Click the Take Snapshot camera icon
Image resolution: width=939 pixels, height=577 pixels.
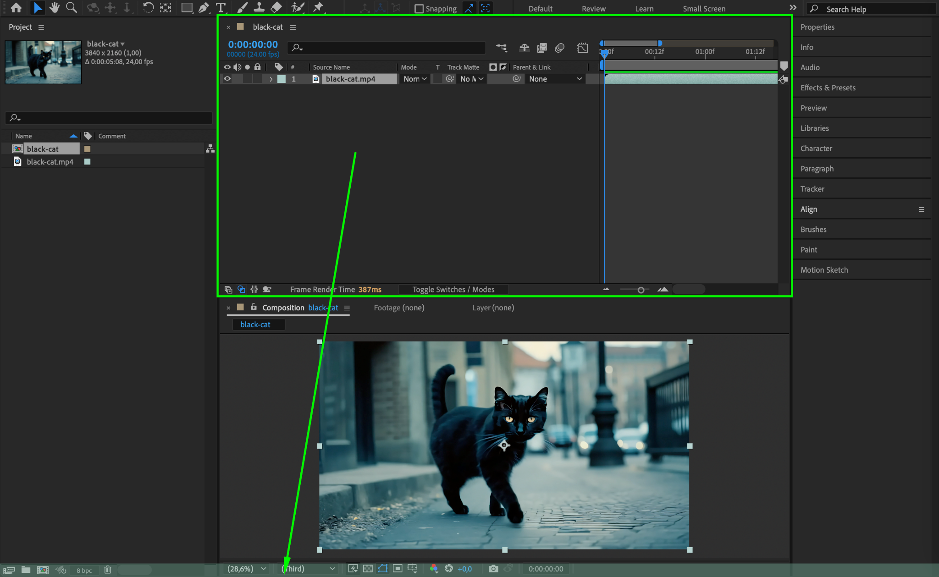493,569
